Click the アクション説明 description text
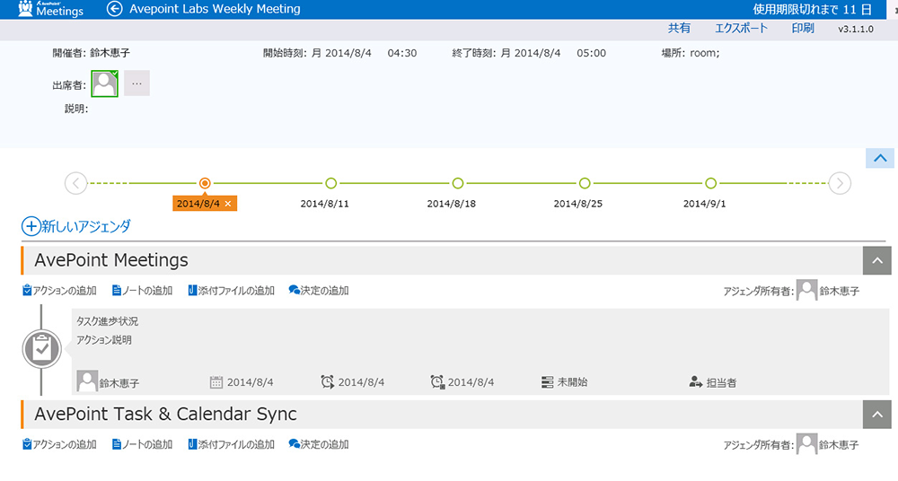This screenshot has width=898, height=481. 103,340
